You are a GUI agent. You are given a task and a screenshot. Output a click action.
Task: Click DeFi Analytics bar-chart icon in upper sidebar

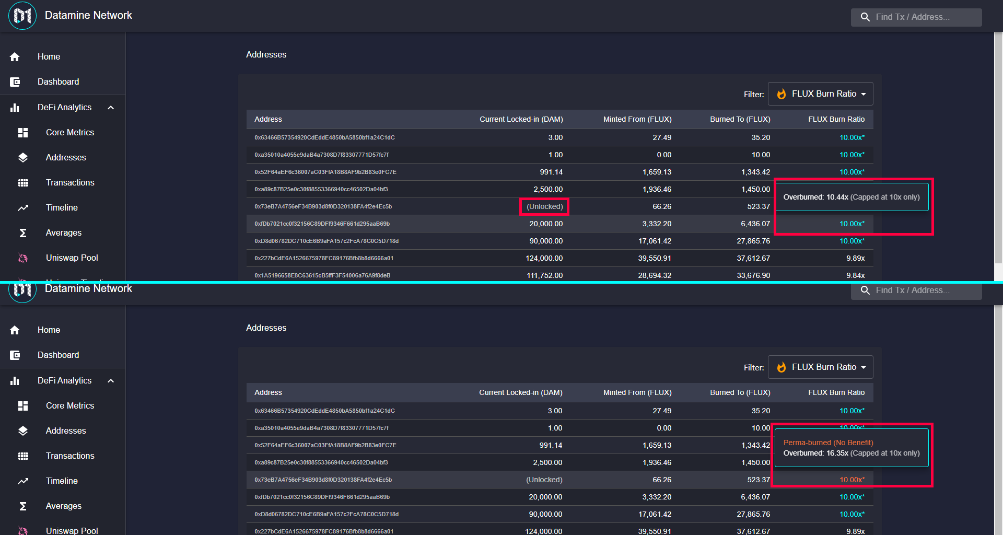coord(15,108)
